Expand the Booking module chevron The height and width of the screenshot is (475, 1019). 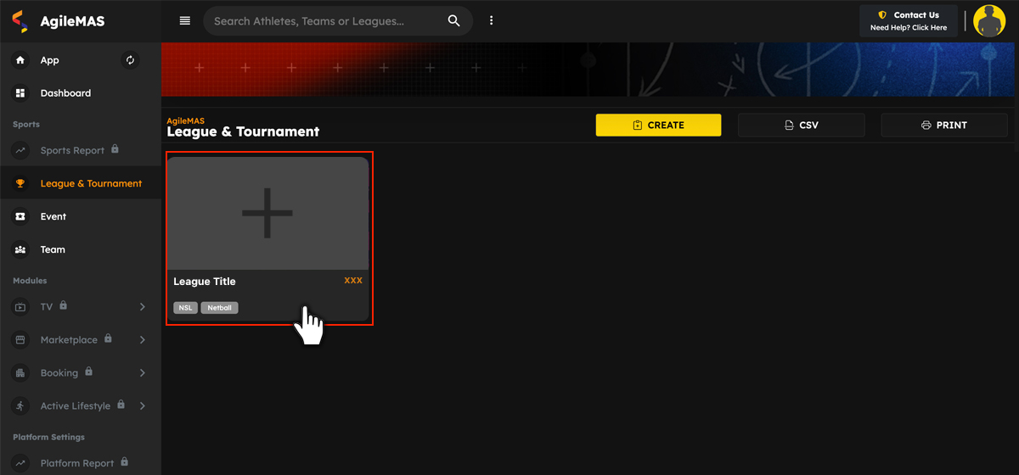click(142, 373)
